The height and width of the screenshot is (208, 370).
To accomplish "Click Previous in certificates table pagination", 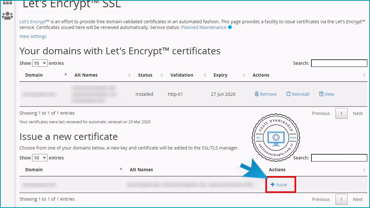I will pyautogui.click(x=321, y=113).
